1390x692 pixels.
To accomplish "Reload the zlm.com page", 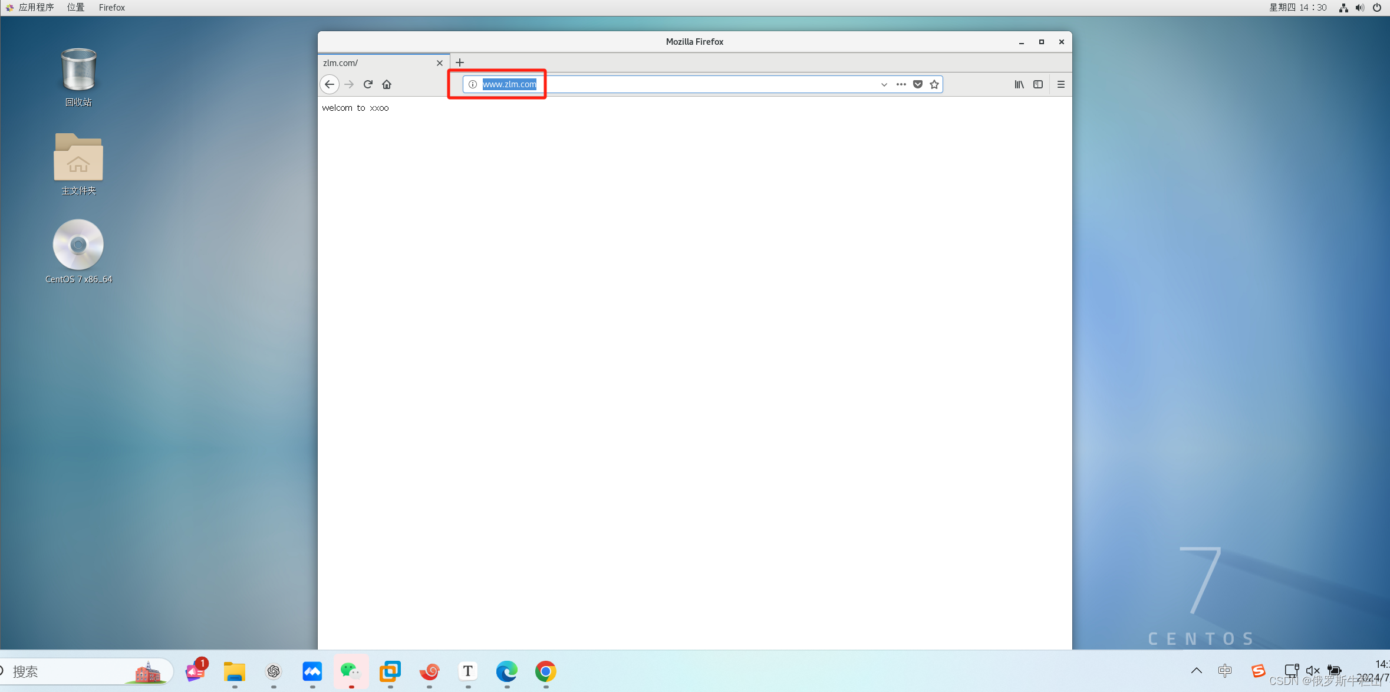I will click(x=368, y=84).
